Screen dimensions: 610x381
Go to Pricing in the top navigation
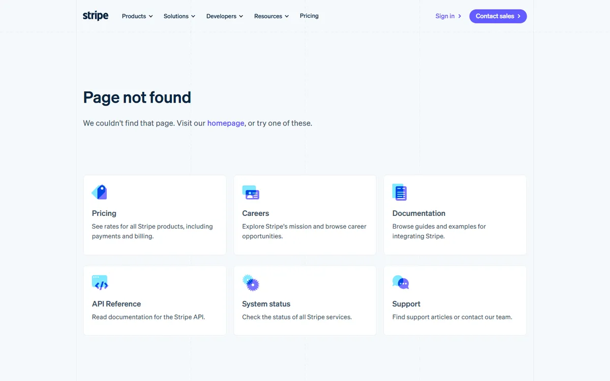point(309,16)
